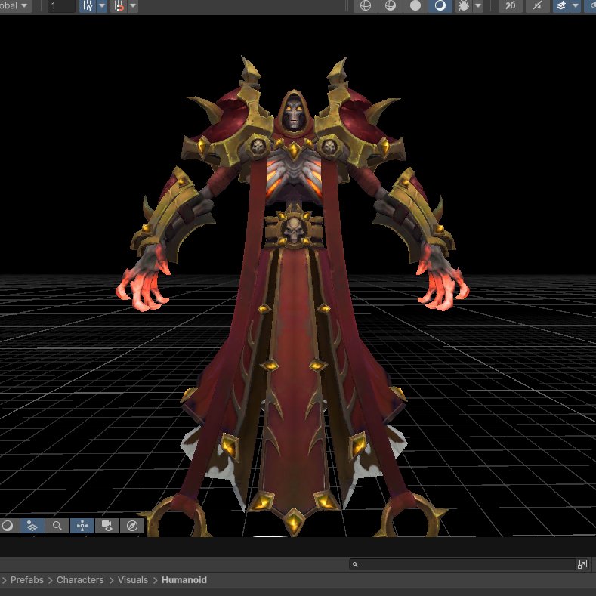Click the grid size field showing 1

click(x=61, y=6)
